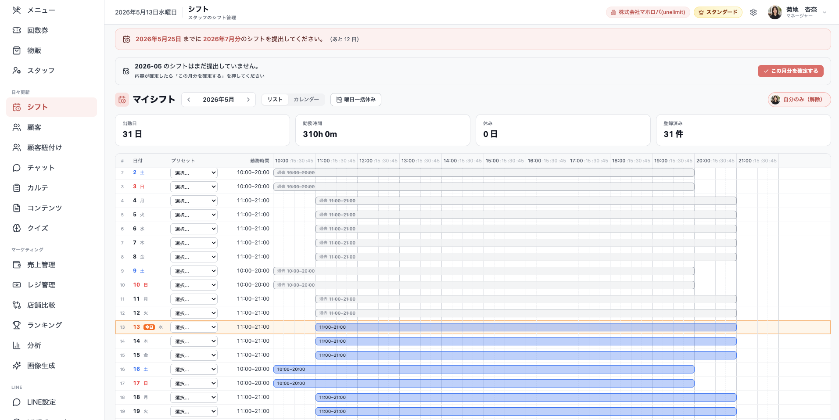
Task: Open 顧客紐付け page
Action: click(x=51, y=147)
